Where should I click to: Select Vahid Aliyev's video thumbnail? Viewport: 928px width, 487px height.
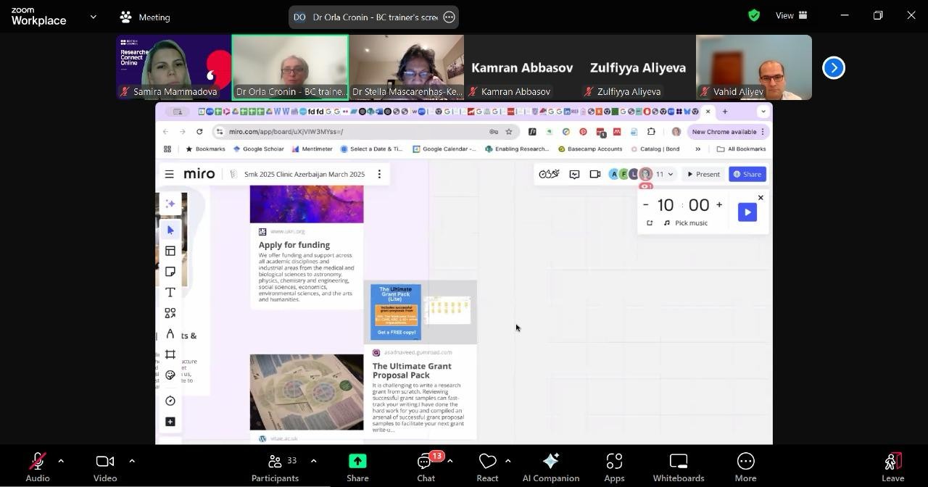click(753, 67)
